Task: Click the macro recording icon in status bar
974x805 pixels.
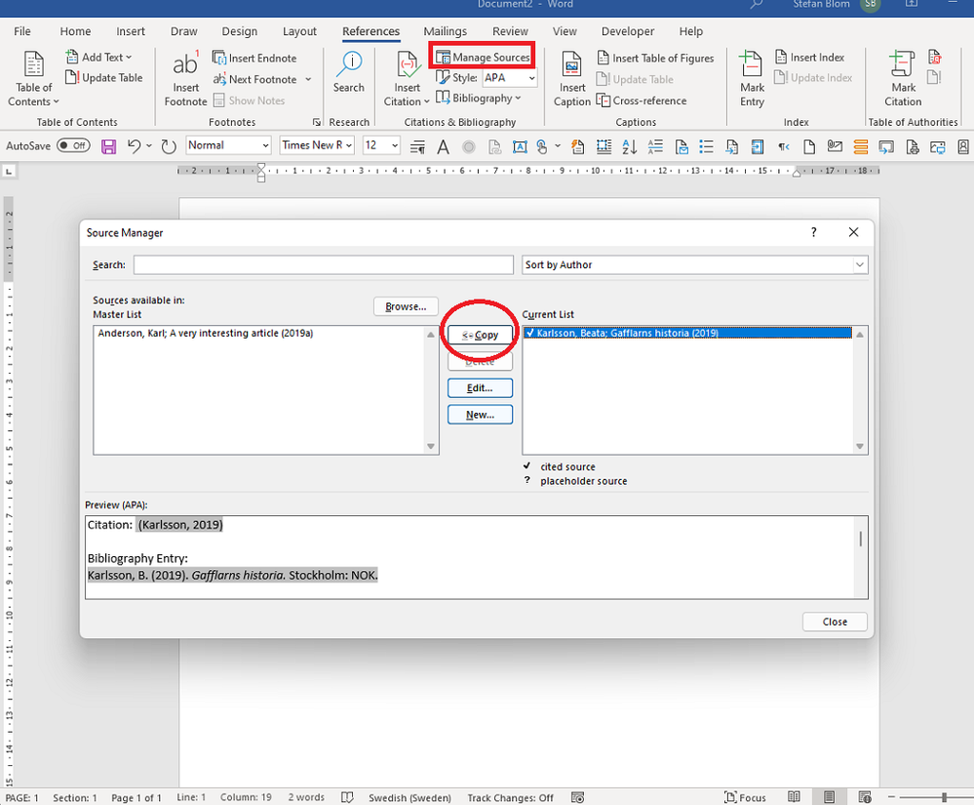Action: tap(578, 797)
